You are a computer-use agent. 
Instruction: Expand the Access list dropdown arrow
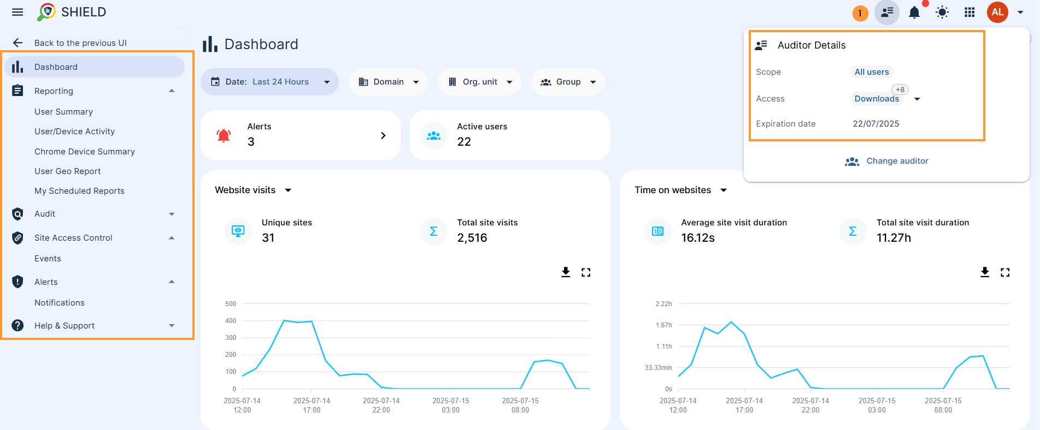pyautogui.click(x=917, y=99)
